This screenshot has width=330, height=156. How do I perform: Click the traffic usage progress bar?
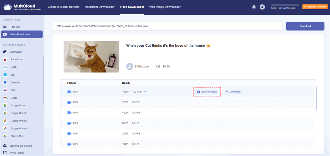pos(285,5)
